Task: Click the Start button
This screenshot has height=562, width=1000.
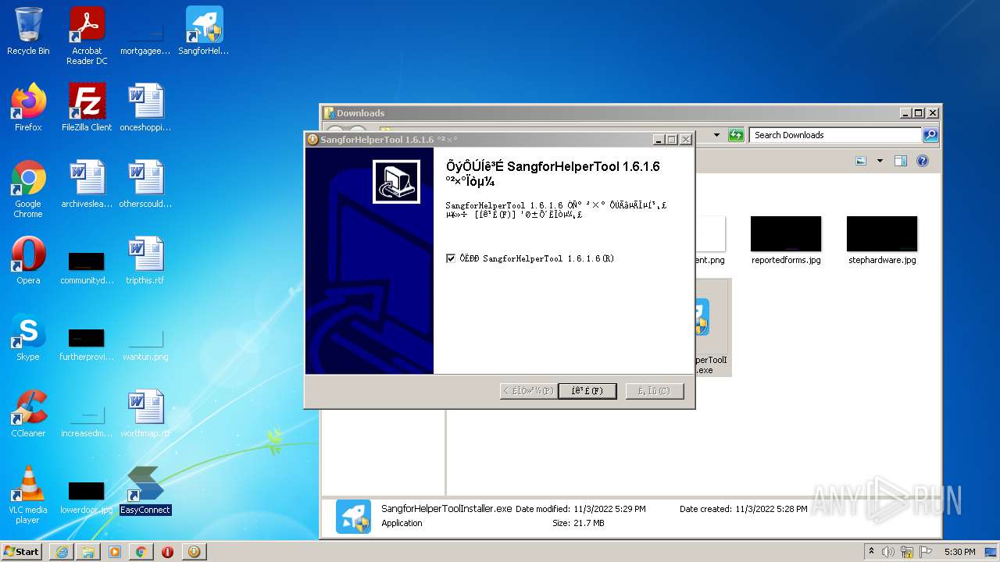Action: coord(22,552)
